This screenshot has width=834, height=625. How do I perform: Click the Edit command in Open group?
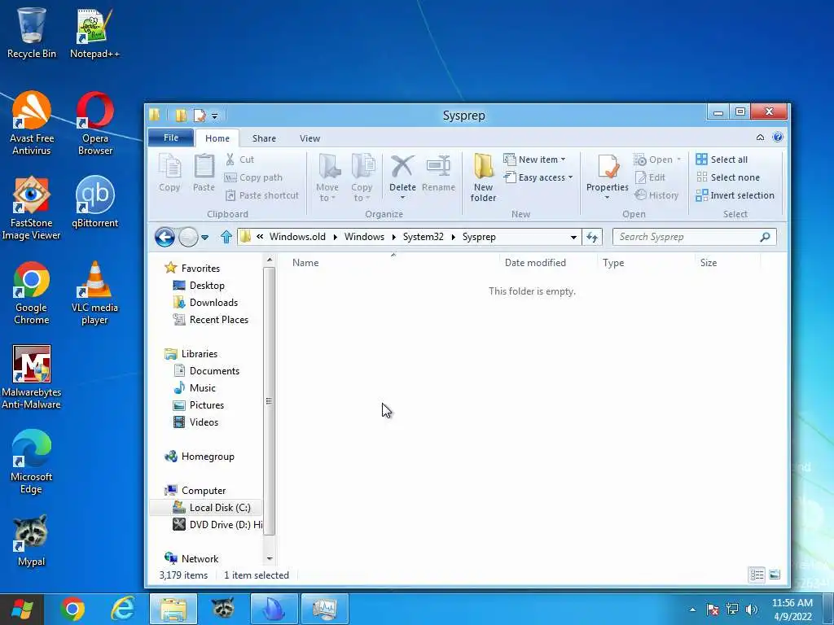tap(650, 177)
